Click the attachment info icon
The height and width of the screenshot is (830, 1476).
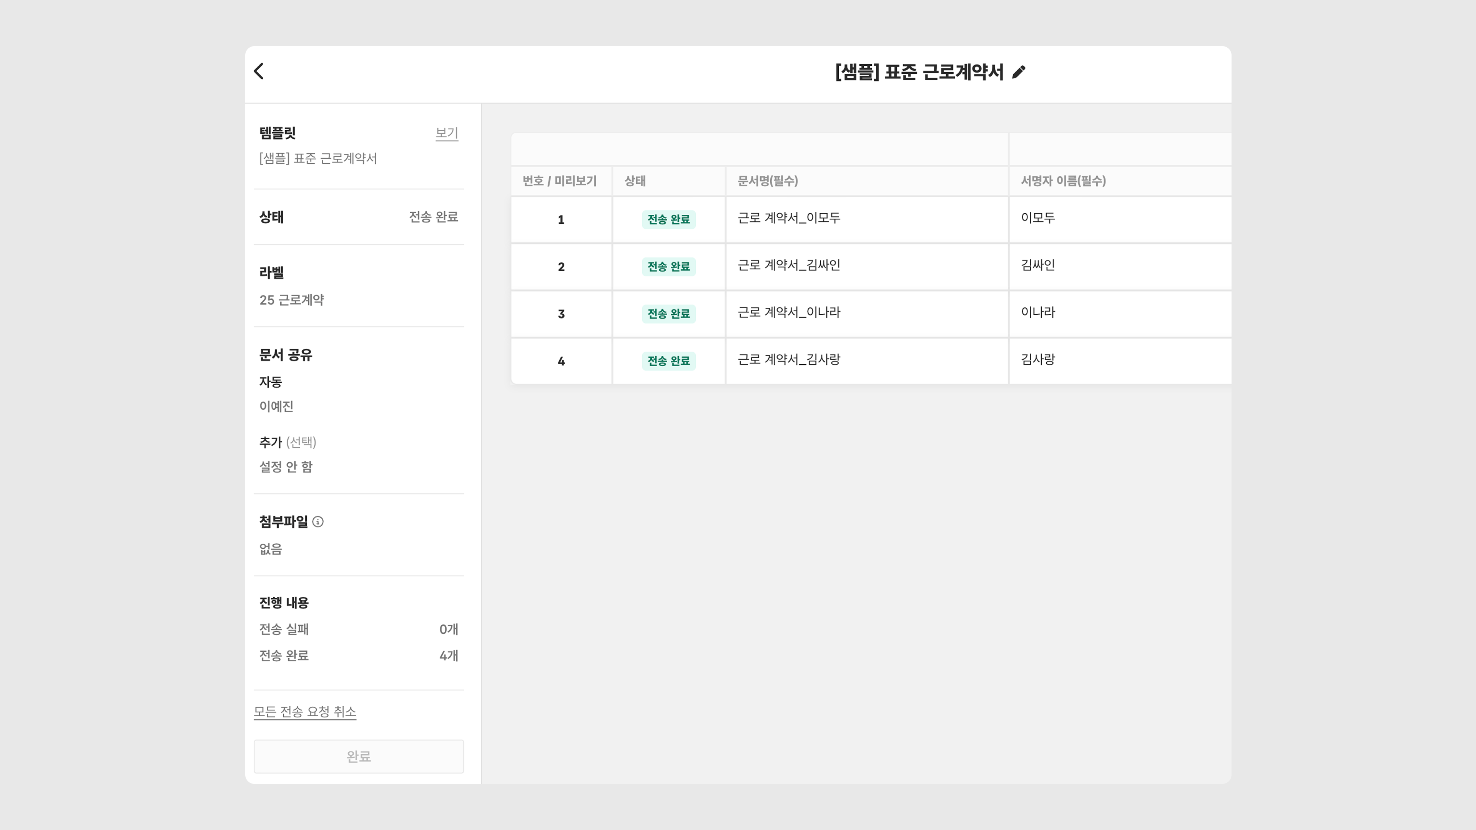pos(318,522)
